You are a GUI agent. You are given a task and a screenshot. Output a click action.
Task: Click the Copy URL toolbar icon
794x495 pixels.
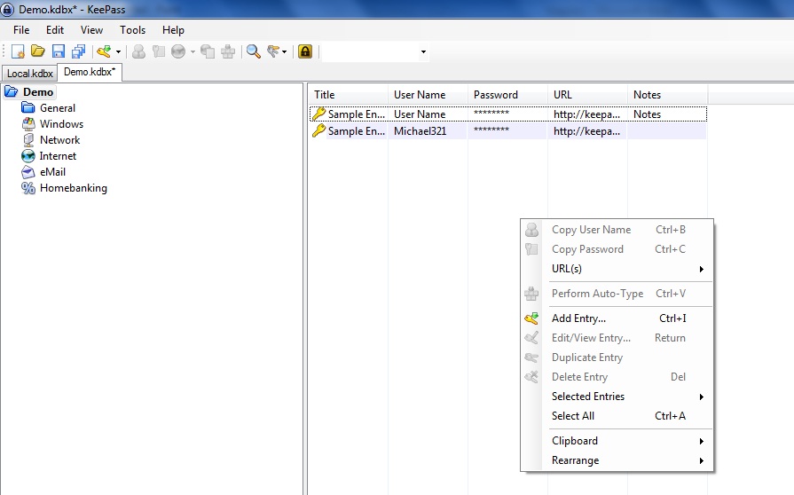(208, 51)
